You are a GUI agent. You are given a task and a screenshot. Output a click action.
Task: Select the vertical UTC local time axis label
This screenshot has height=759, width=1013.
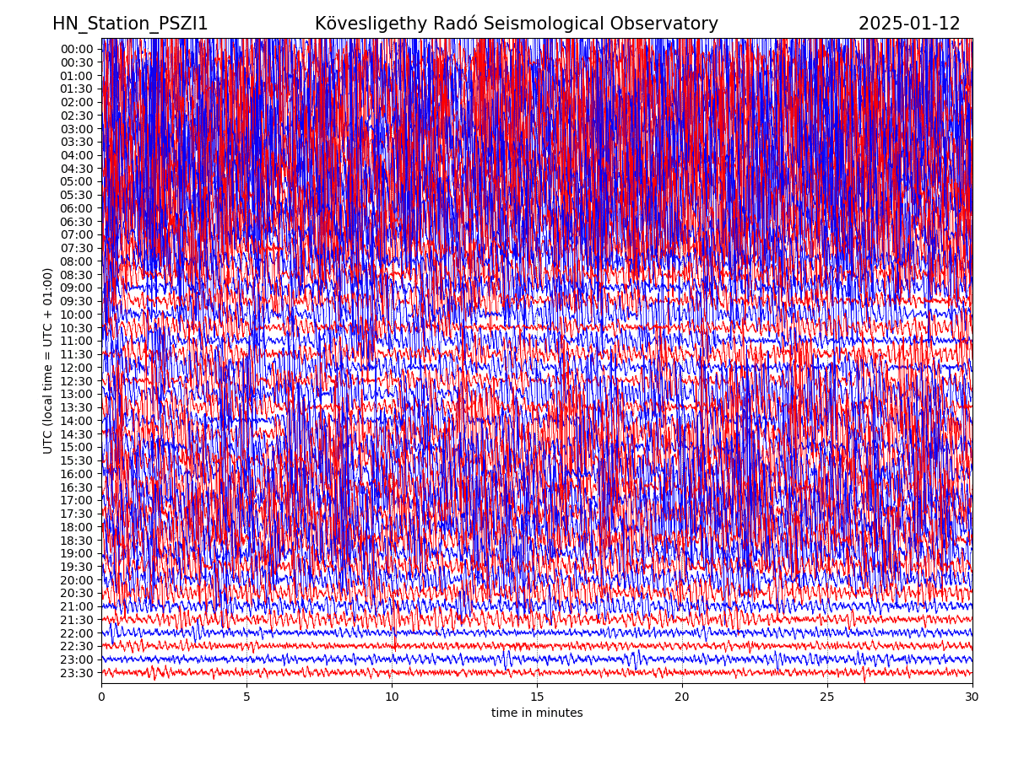pyautogui.click(x=48, y=361)
